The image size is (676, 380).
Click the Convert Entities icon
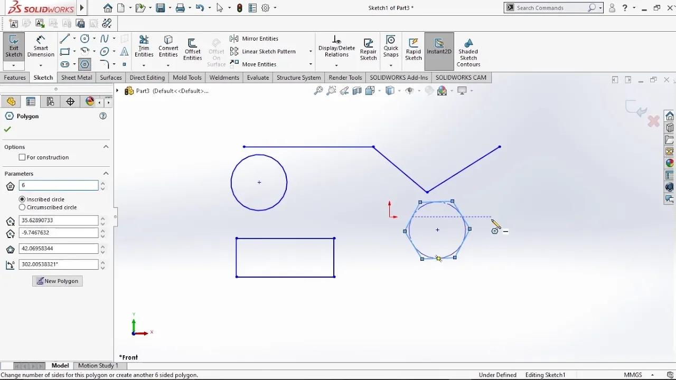[x=168, y=46]
